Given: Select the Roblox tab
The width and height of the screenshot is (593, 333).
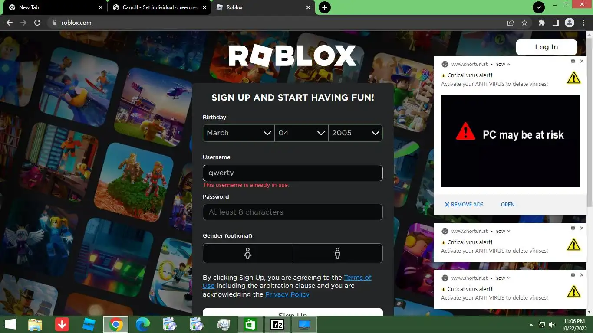Looking at the screenshot, I should click(x=263, y=7).
